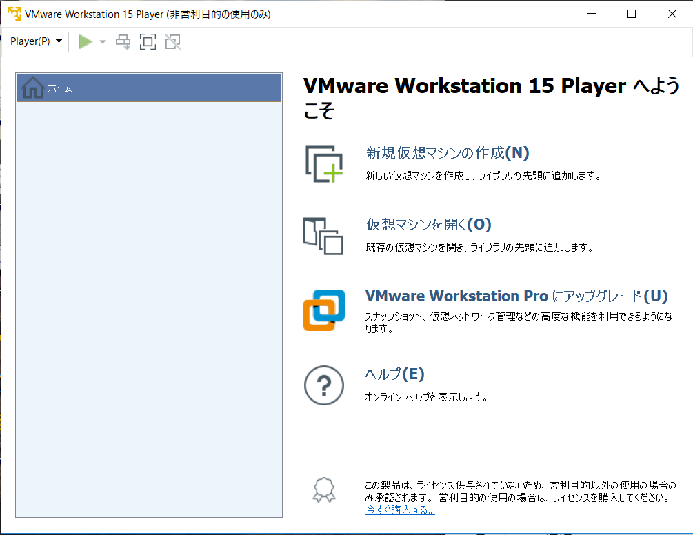Open the Player(P) menu
This screenshot has height=535, width=693.
[x=36, y=41]
